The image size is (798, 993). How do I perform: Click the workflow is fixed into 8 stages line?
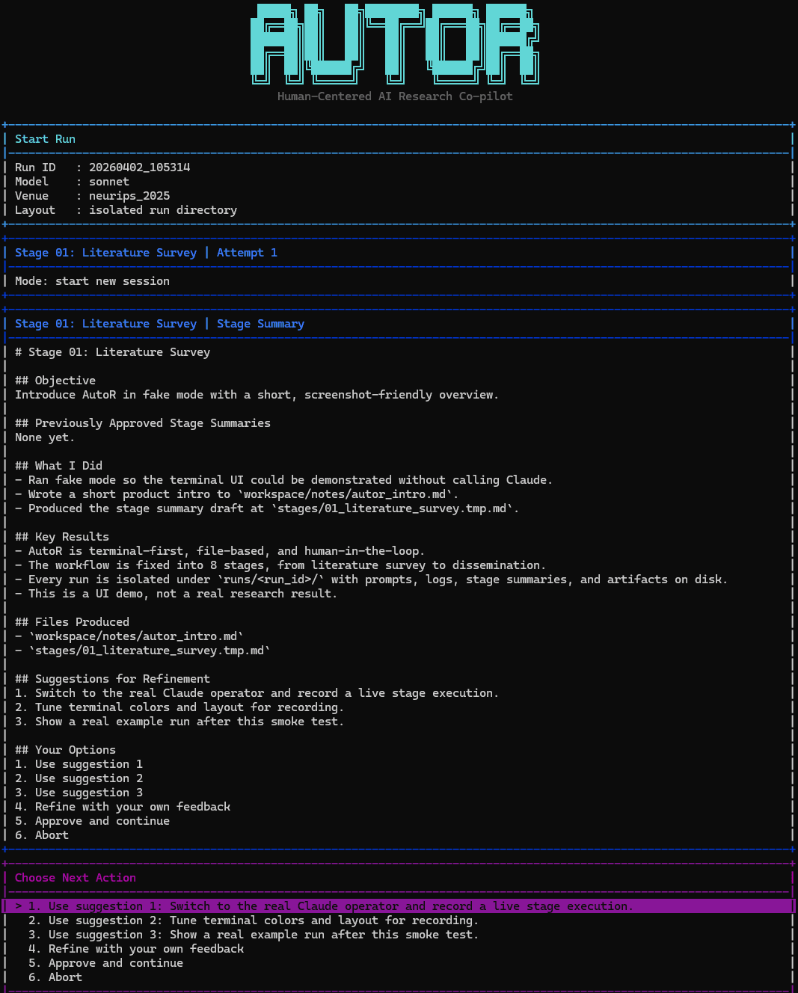[x=280, y=565]
